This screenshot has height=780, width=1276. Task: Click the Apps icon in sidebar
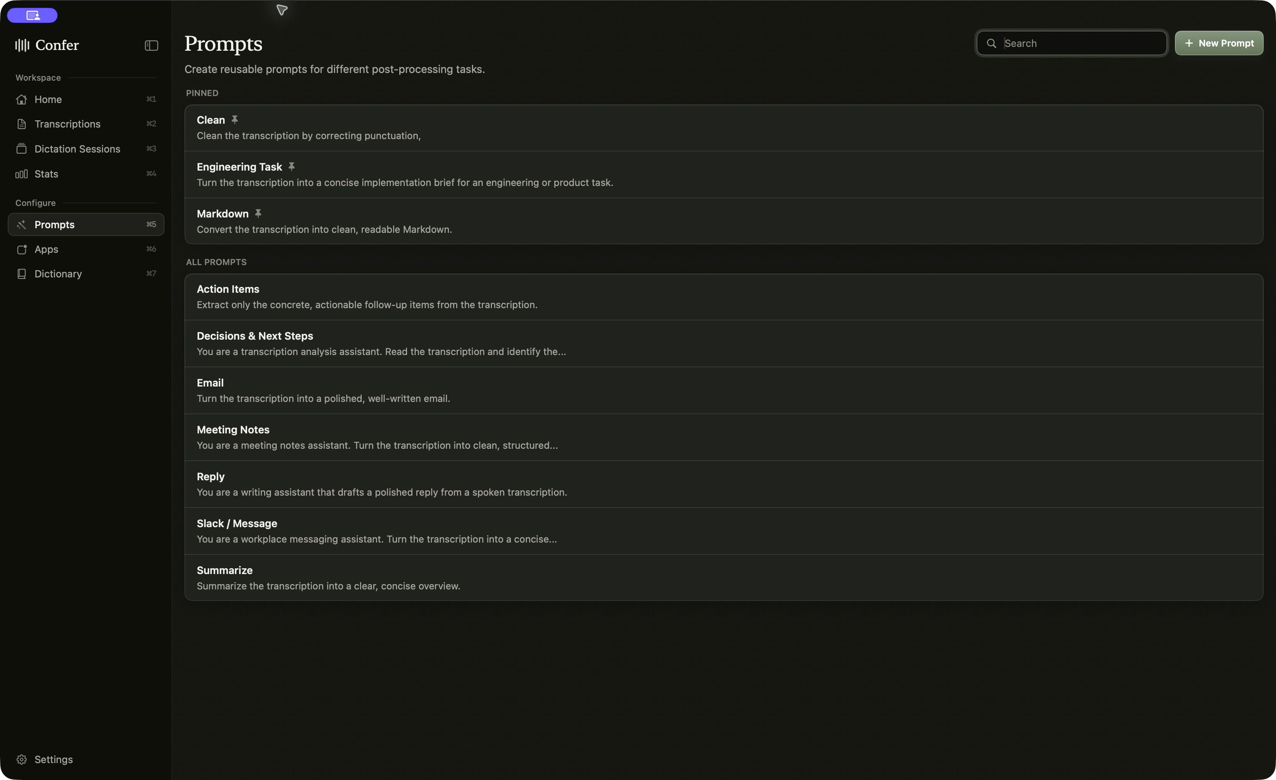tap(21, 249)
